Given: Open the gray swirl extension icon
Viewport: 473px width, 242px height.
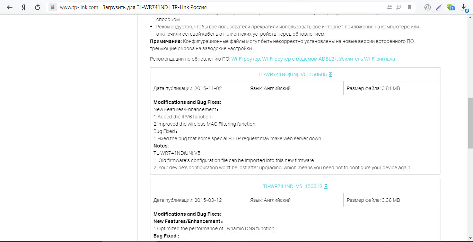Looking at the screenshot, I should pos(428,7).
